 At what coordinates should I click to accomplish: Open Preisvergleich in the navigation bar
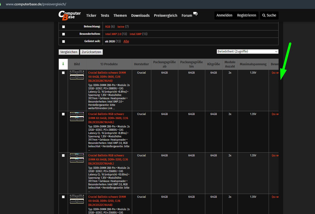[x=166, y=15]
